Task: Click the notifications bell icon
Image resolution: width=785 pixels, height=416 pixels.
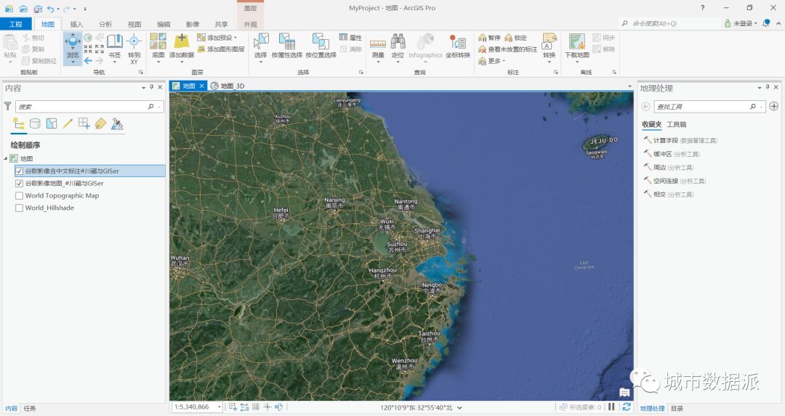Action: [766, 23]
